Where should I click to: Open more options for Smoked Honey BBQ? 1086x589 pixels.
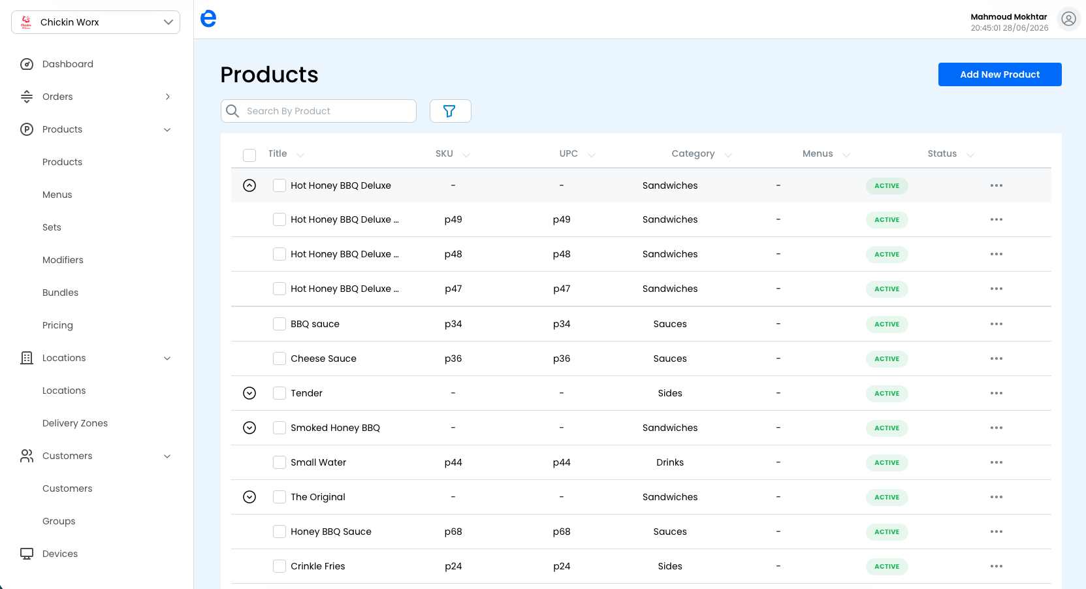coord(997,428)
